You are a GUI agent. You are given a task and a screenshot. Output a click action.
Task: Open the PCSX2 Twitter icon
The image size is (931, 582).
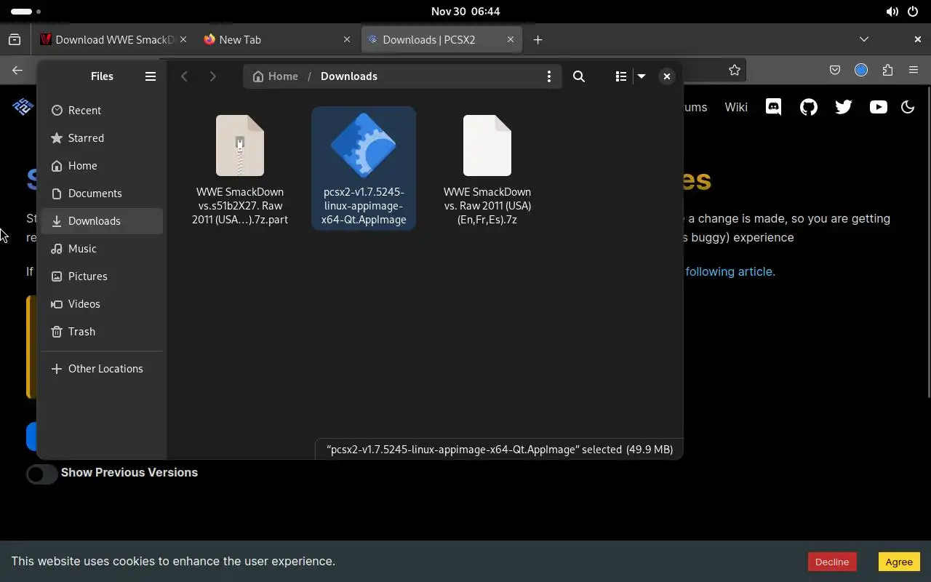click(x=844, y=108)
